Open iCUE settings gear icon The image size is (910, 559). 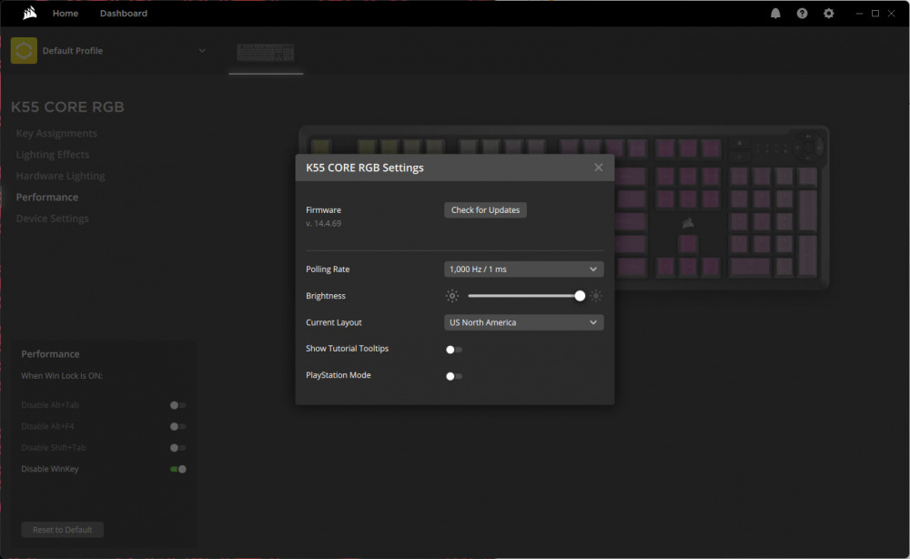(829, 14)
